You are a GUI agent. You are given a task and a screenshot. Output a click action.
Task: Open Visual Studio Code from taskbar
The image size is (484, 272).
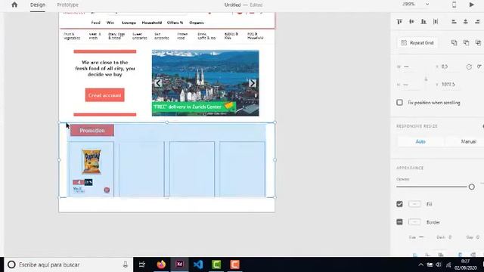[x=198, y=264]
